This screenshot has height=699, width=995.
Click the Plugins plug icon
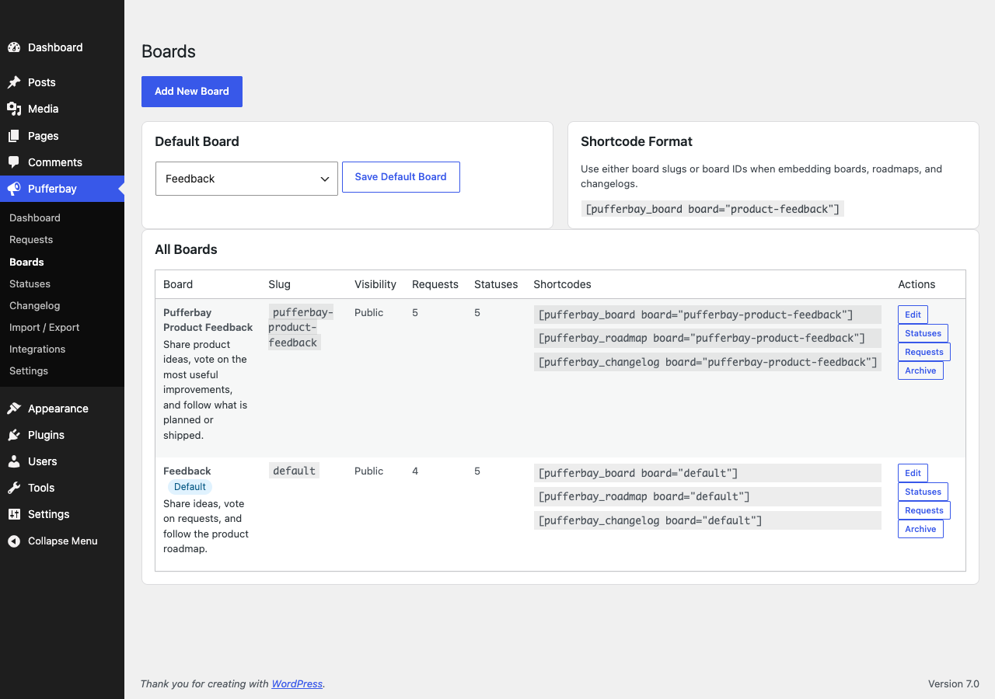[14, 435]
